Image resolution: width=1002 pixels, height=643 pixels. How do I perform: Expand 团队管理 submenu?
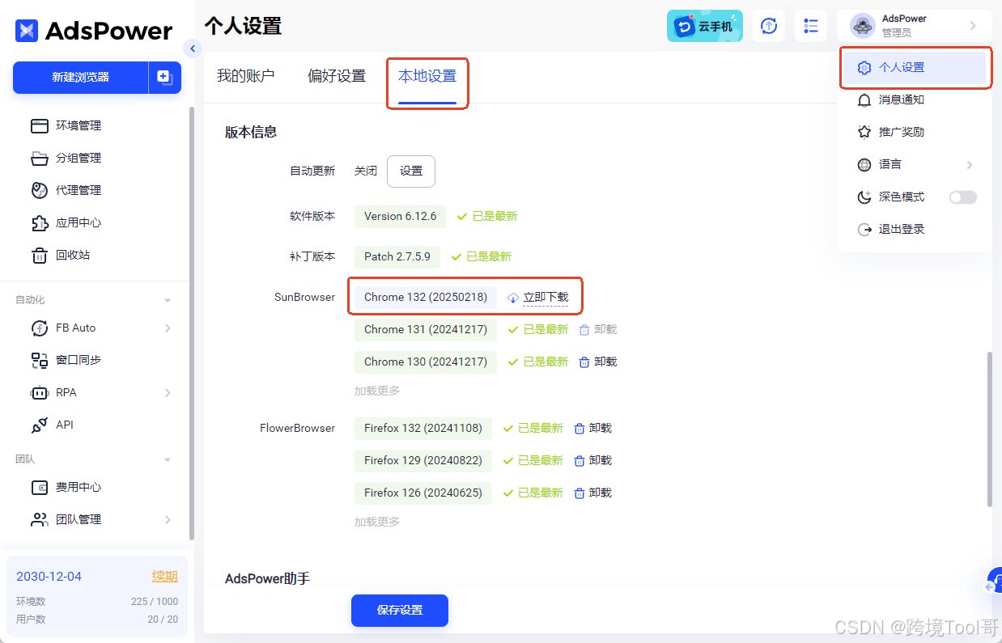pos(168,519)
